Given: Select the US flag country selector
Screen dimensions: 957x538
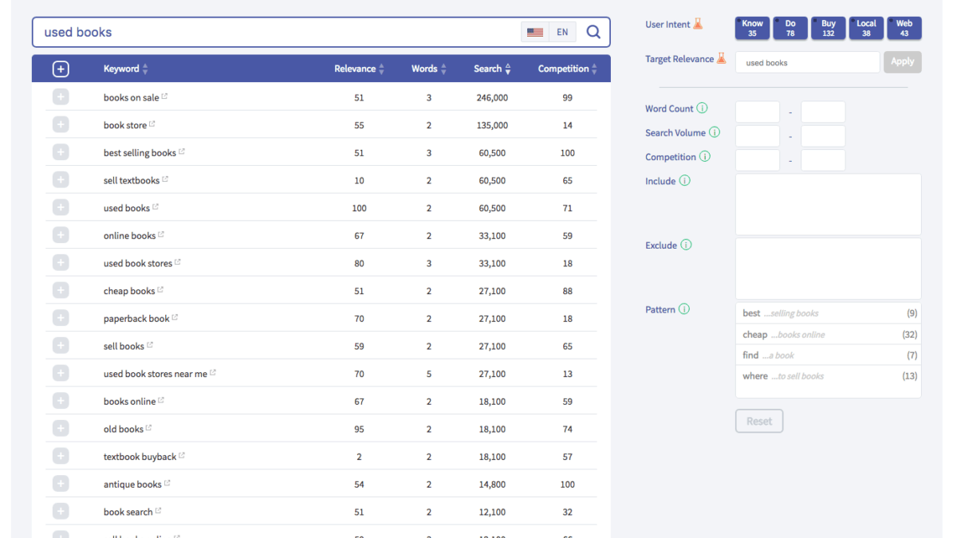Looking at the screenshot, I should 535,32.
